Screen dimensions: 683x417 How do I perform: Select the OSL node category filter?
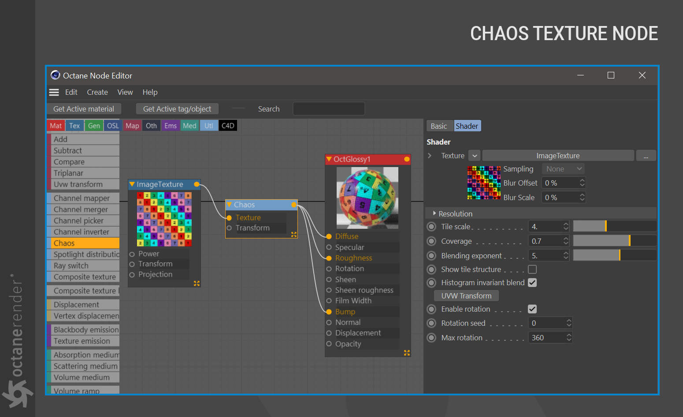point(113,126)
